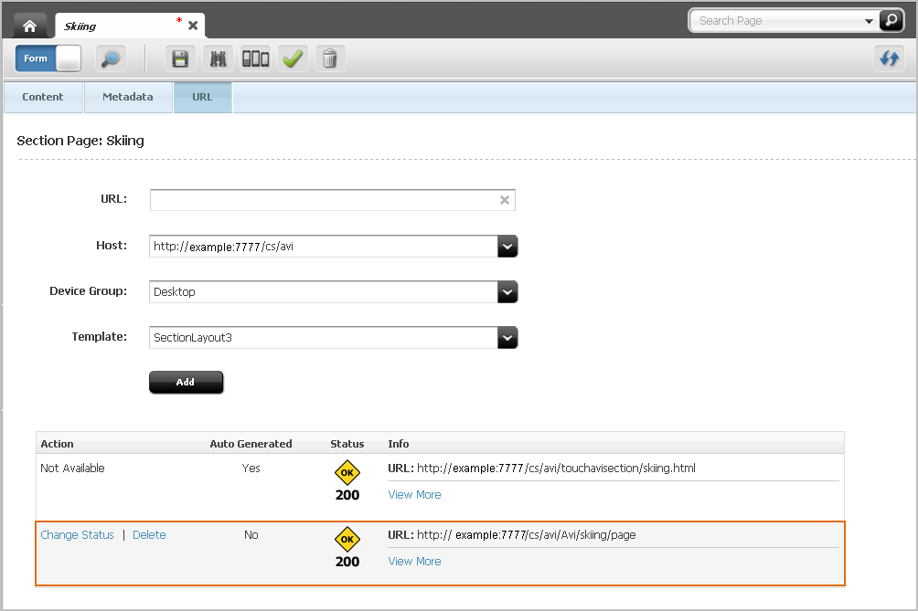Click the Add button
The width and height of the screenshot is (918, 611).
[186, 382]
